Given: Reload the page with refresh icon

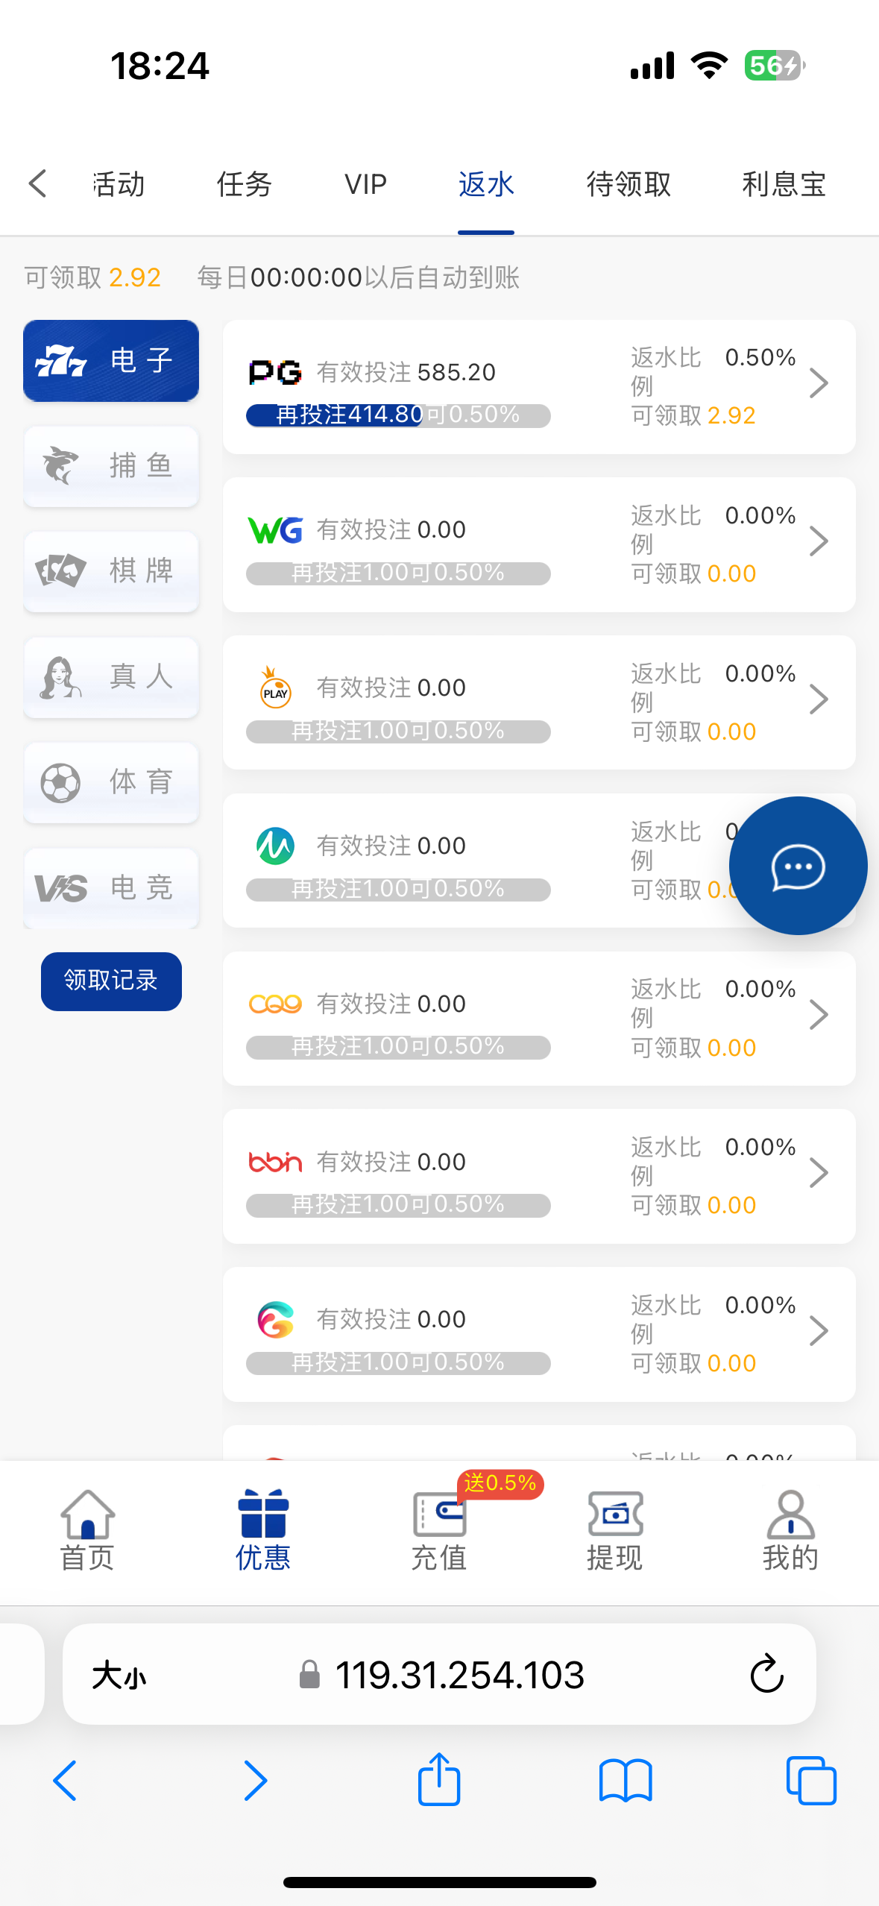Looking at the screenshot, I should pos(766,1674).
